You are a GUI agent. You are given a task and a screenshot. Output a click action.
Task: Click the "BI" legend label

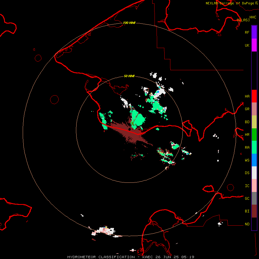(x=247, y=211)
